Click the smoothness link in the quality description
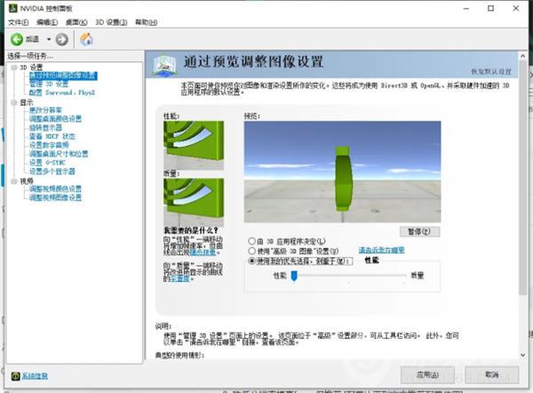Viewport: 533px width, 393px height. (x=179, y=278)
